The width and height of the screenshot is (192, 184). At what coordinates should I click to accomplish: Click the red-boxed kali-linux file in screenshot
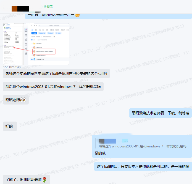click(44, 51)
